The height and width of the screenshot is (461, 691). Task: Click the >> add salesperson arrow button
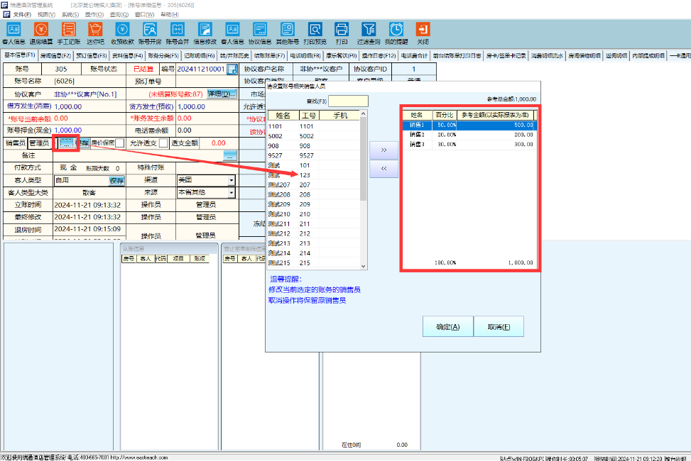383,150
